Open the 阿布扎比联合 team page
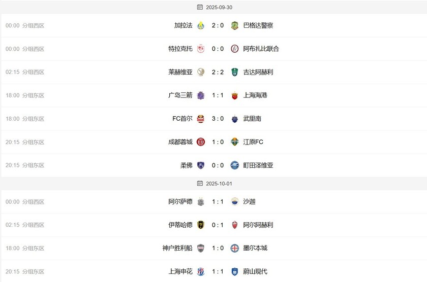 (x=261, y=49)
